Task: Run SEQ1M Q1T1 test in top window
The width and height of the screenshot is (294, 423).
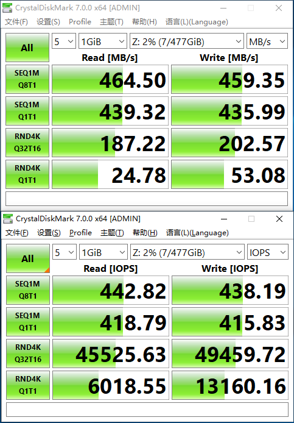Action: tap(27, 110)
